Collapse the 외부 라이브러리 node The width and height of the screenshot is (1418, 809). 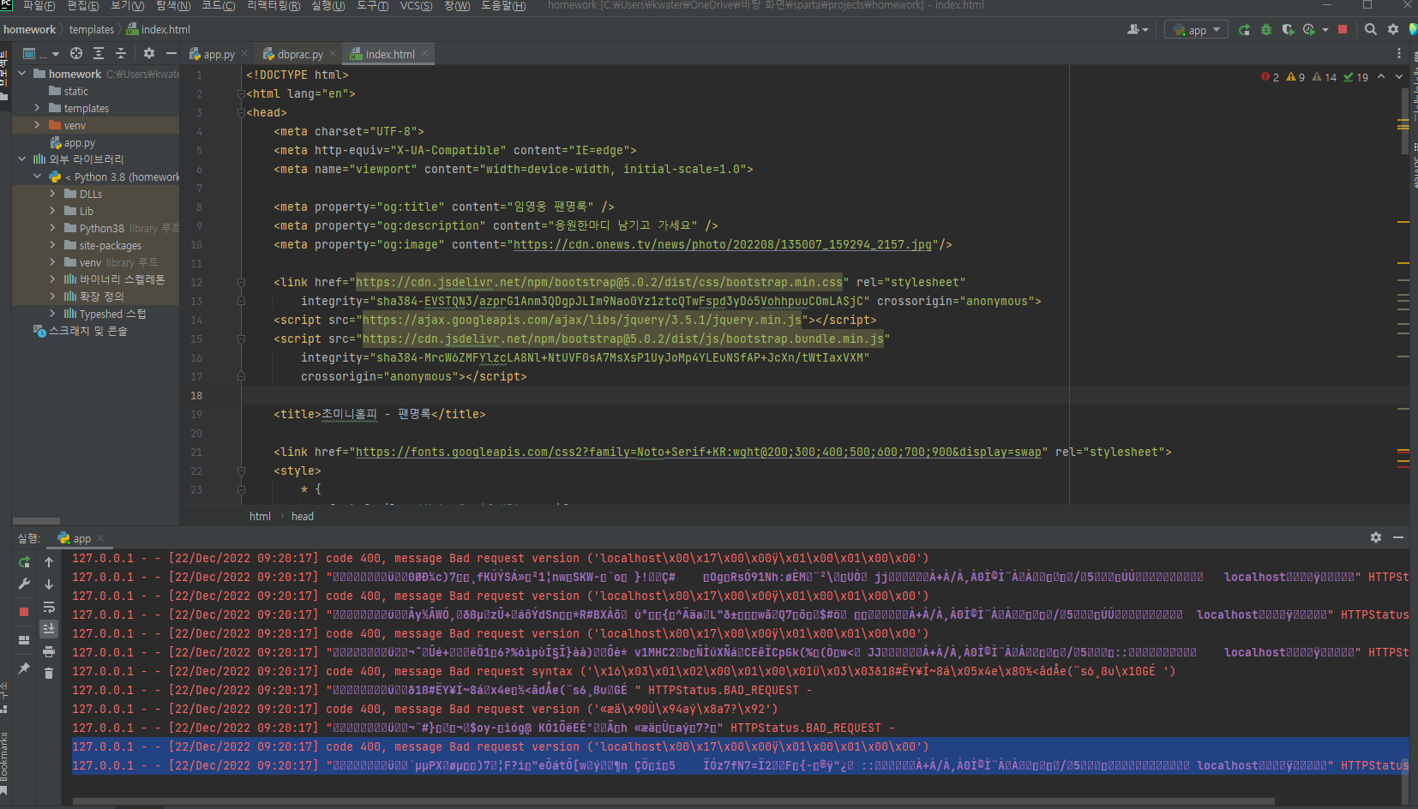[22, 159]
